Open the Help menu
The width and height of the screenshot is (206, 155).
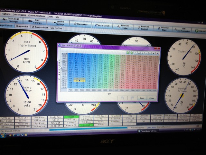click(x=57, y=17)
